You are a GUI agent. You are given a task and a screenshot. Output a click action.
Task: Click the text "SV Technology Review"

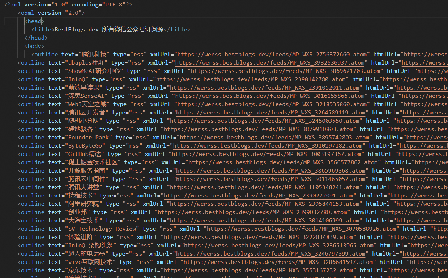coord(103,229)
